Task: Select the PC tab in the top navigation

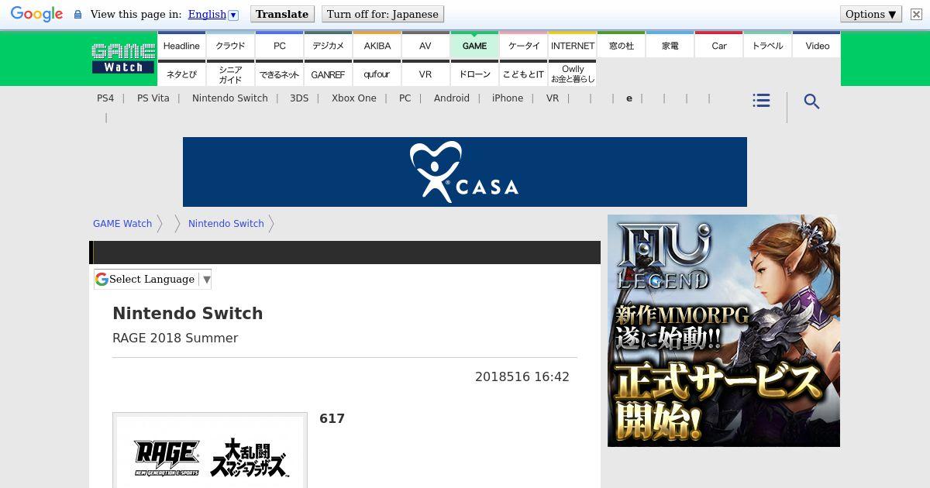Action: click(280, 46)
